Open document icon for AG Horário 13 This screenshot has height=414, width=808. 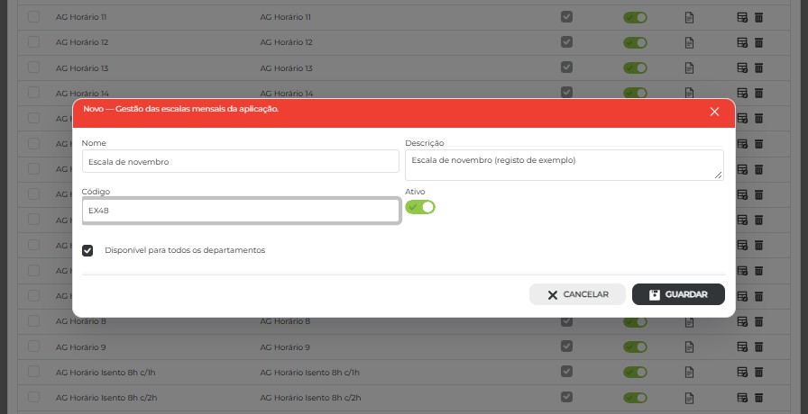point(689,67)
